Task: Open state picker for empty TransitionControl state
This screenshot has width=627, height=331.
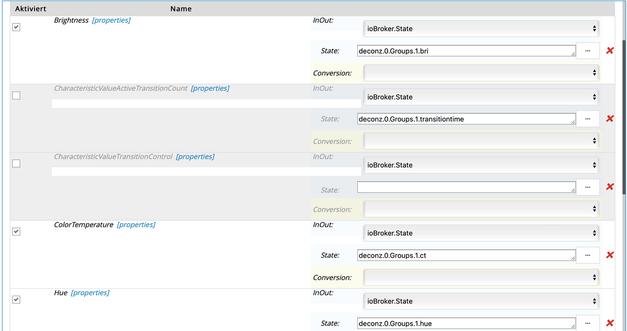Action: click(x=588, y=187)
